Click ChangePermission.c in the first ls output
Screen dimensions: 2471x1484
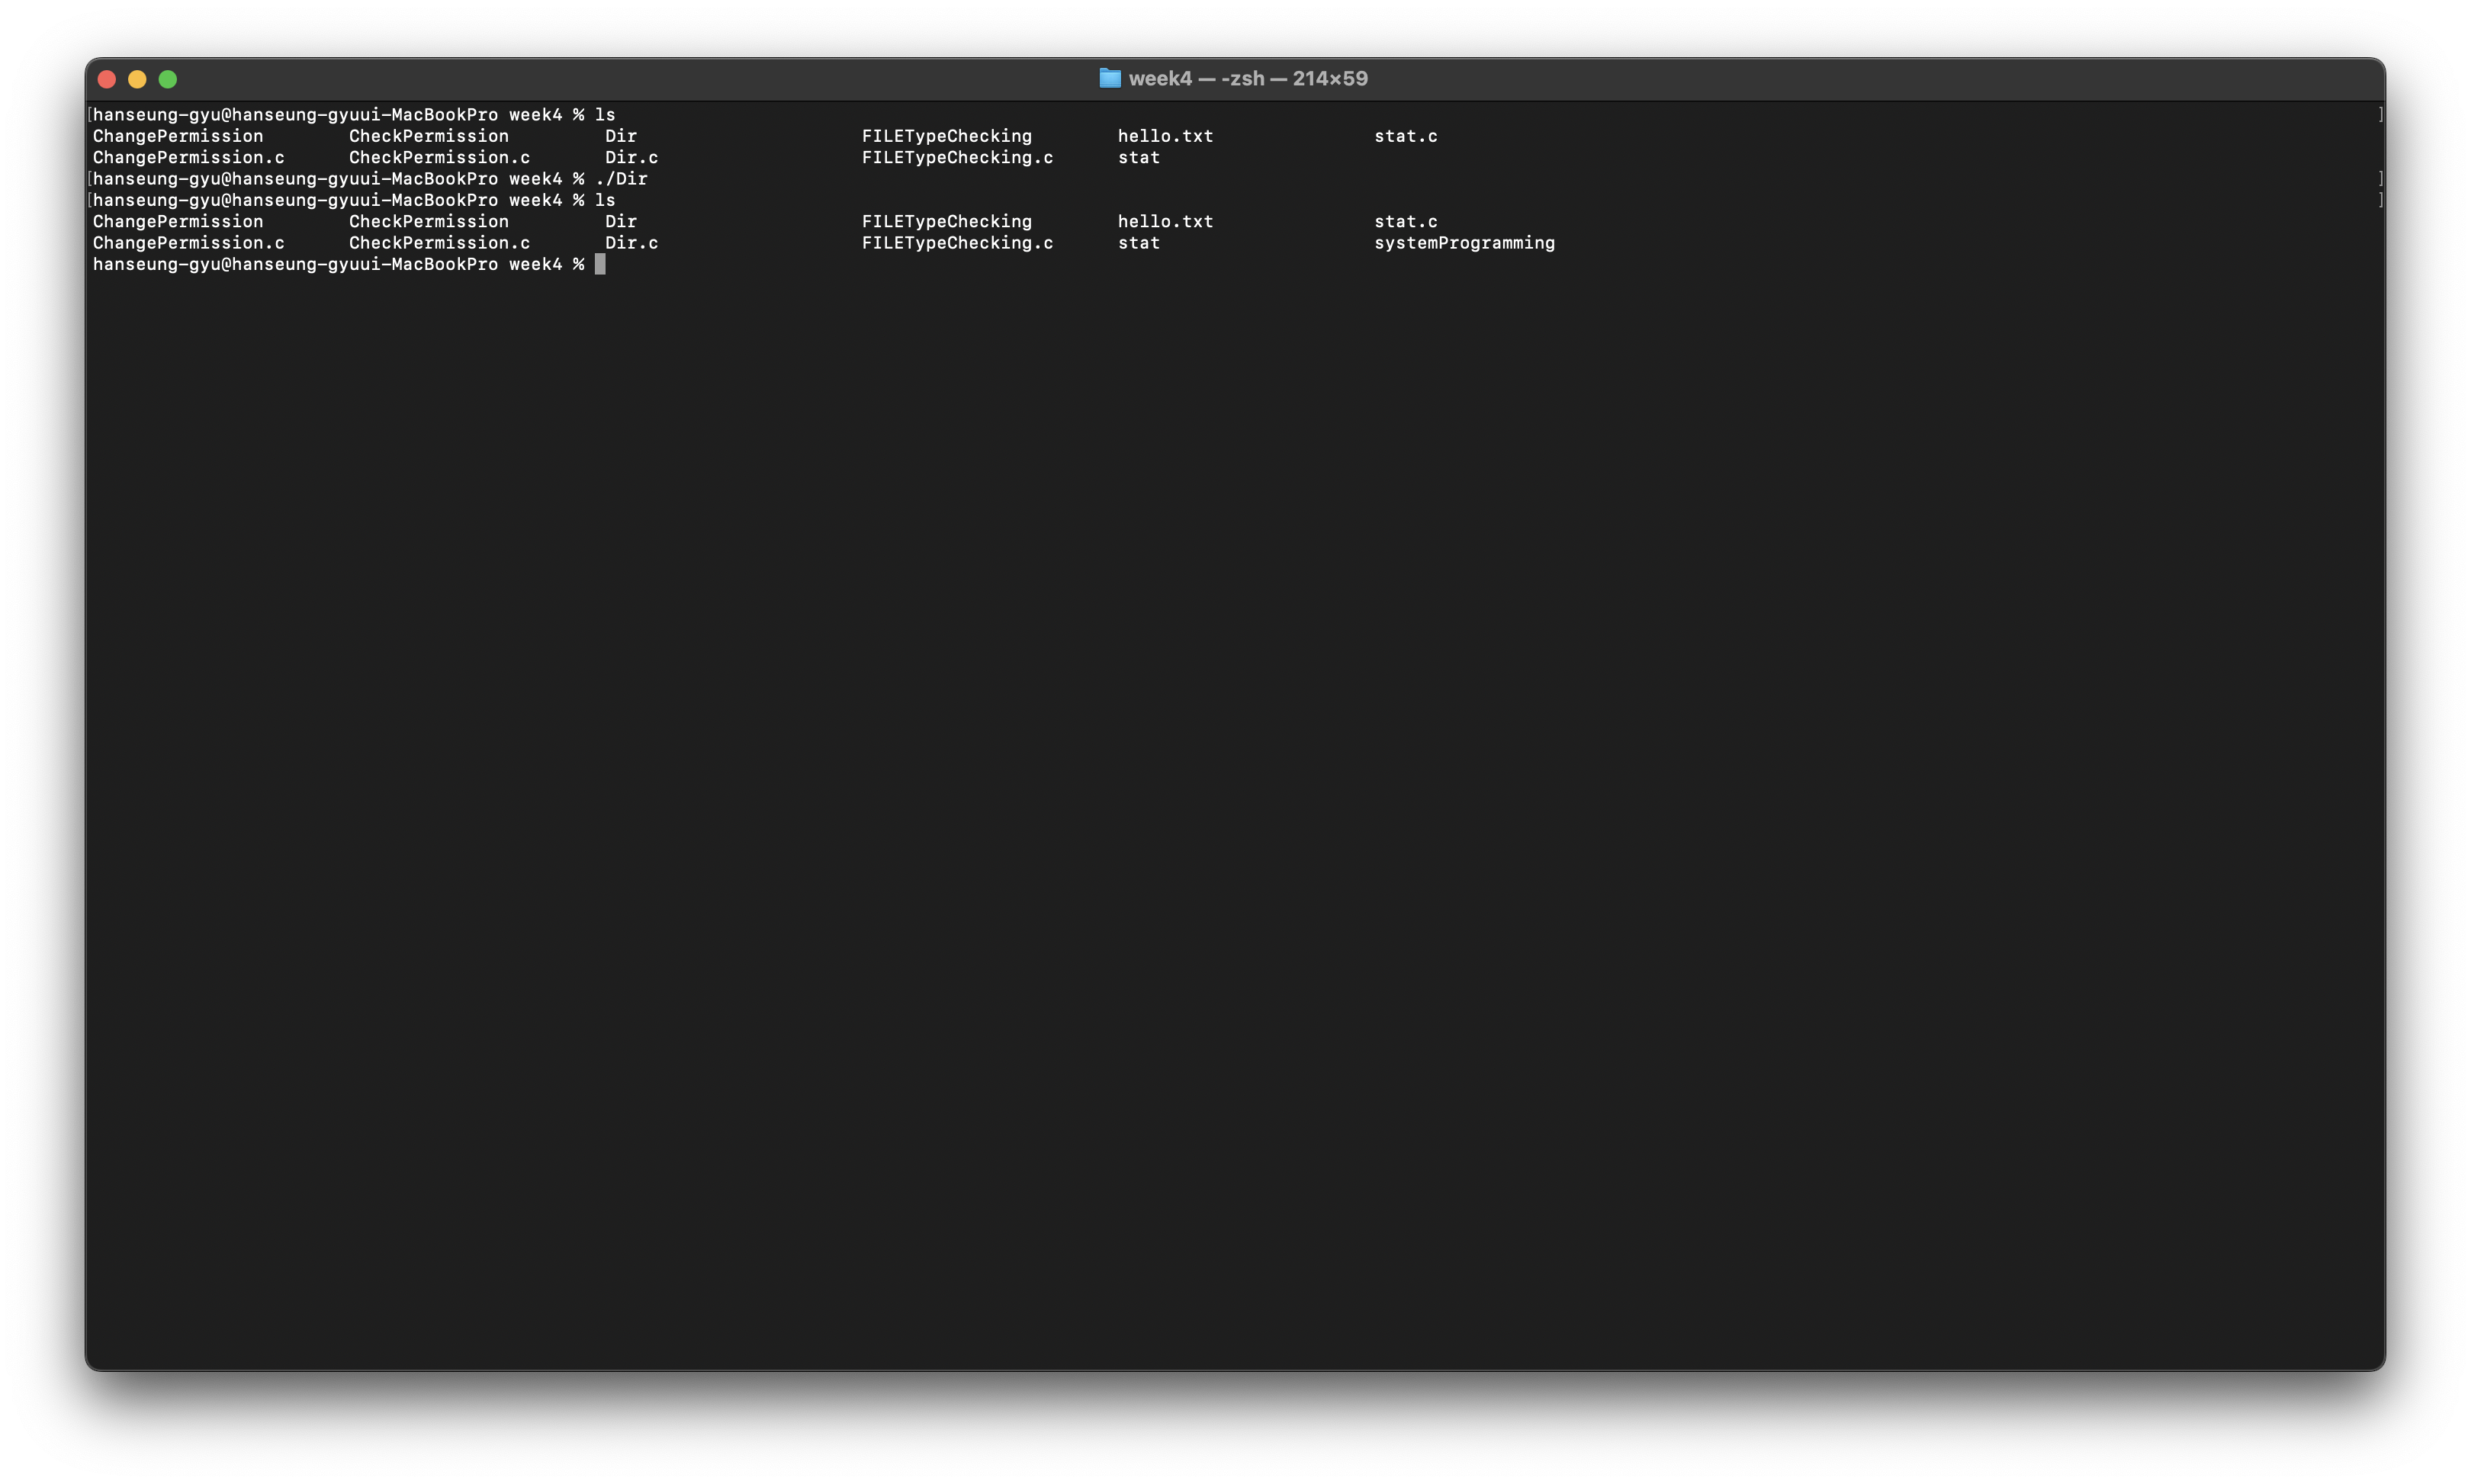(x=188, y=158)
